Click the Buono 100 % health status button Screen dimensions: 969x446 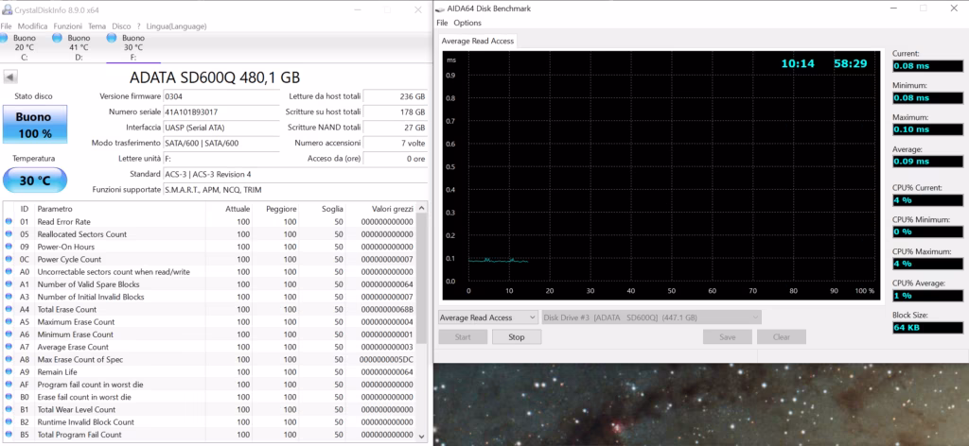point(35,124)
